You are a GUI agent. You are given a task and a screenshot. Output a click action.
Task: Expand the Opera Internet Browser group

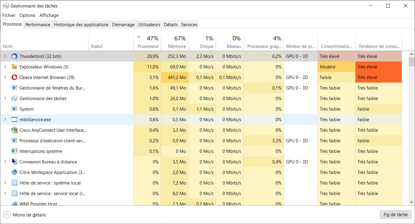pos(5,77)
